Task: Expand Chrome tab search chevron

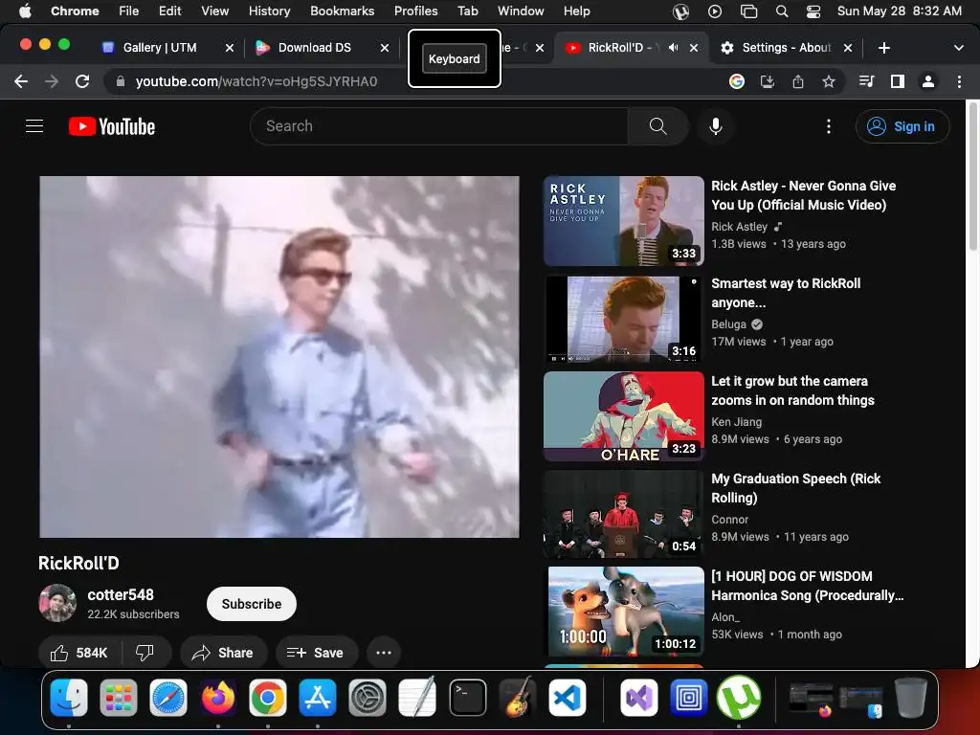Action: (959, 48)
